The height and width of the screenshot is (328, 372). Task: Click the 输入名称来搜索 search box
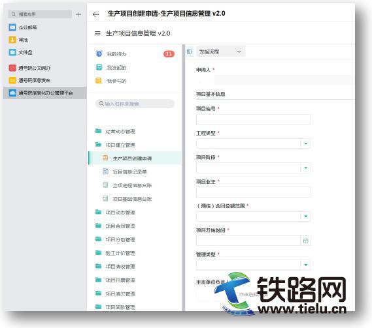(135, 104)
